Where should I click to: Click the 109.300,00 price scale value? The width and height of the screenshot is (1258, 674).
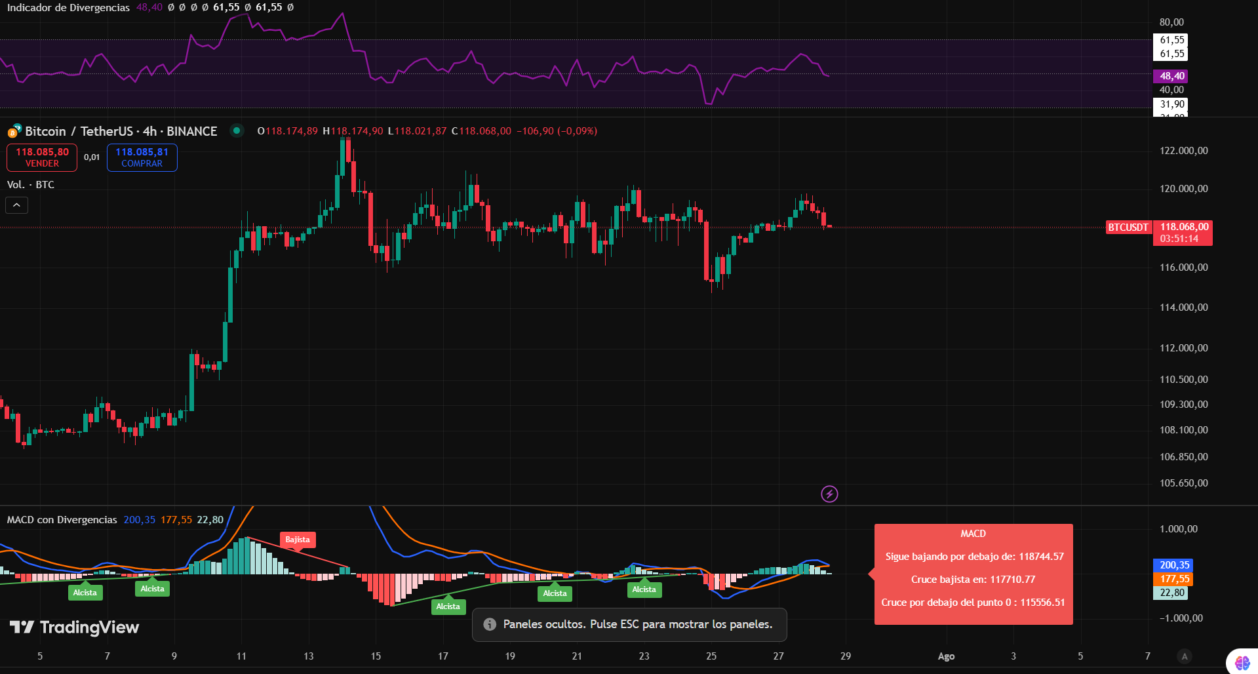[1183, 405]
